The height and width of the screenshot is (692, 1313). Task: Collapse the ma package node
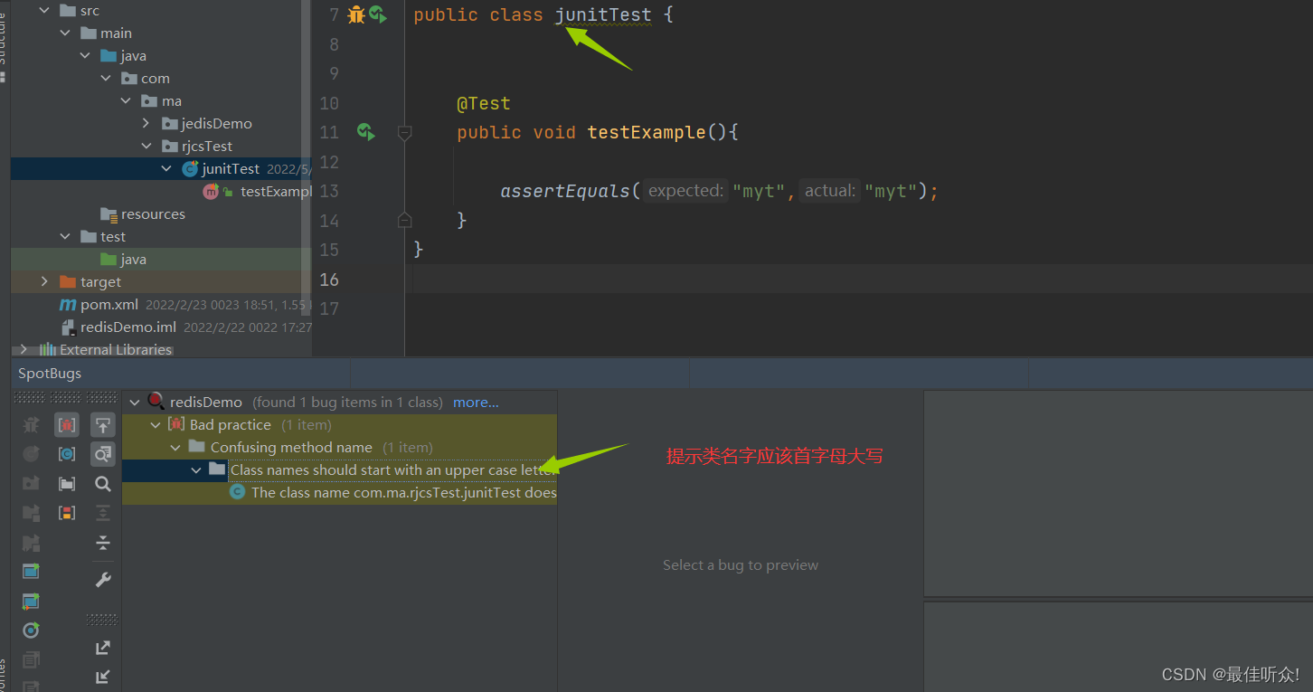point(126,100)
